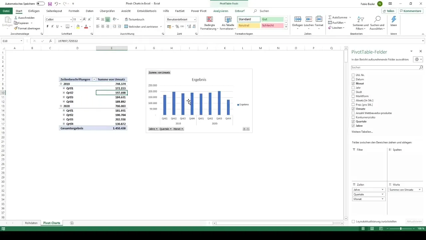This screenshot has height=240, width=426.
Task: Click the Bold formatting icon
Action: click(x=48, y=26)
